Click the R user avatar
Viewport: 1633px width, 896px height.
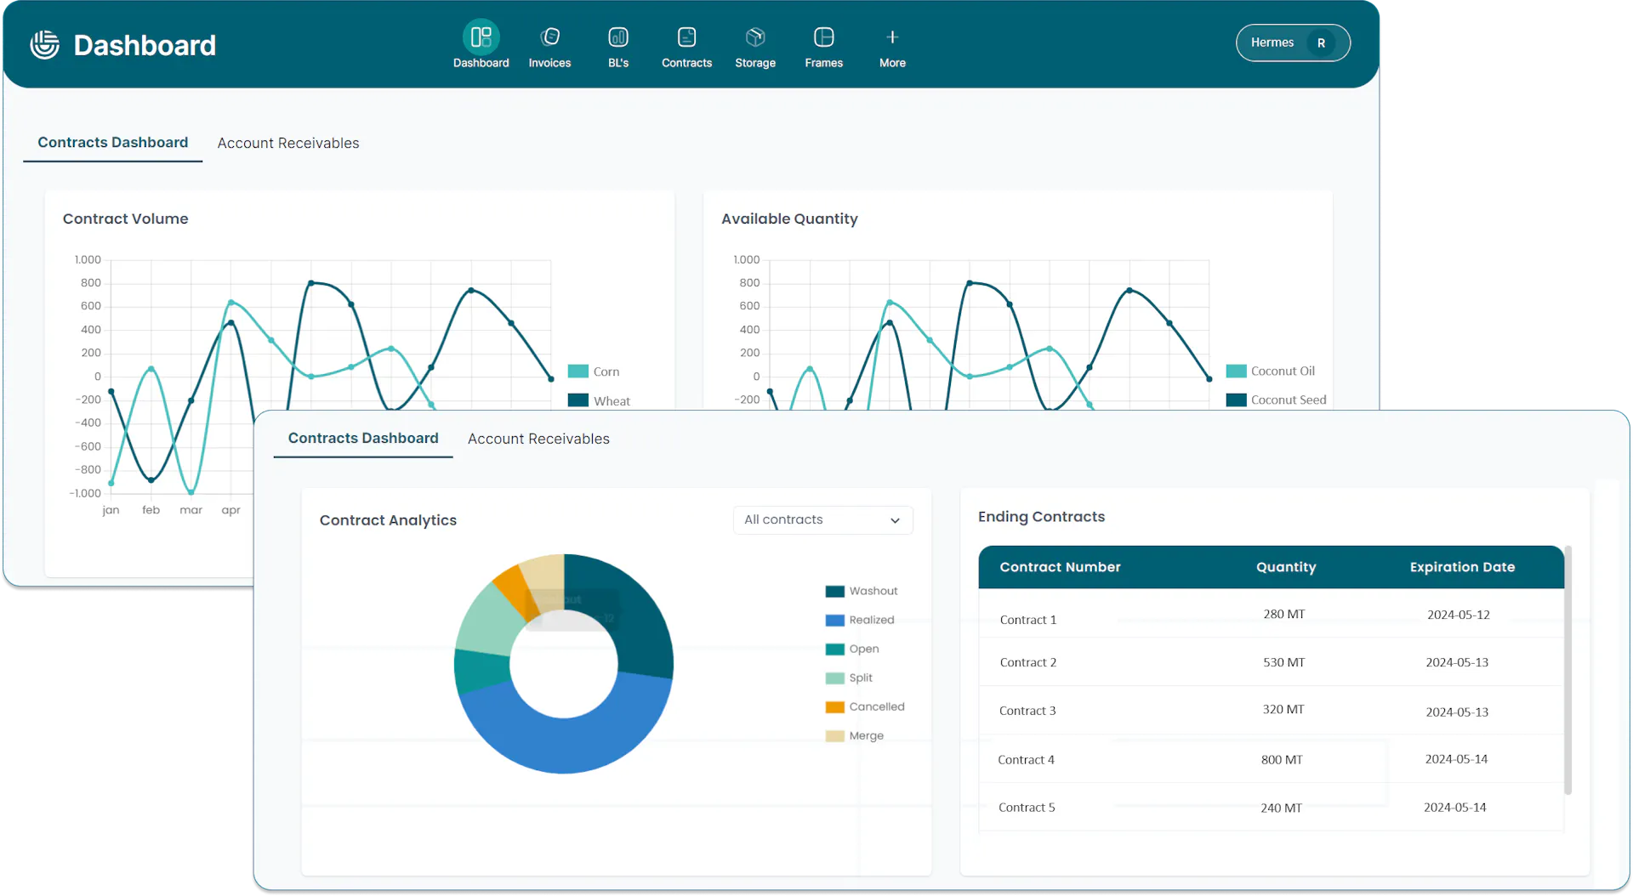pos(1321,43)
